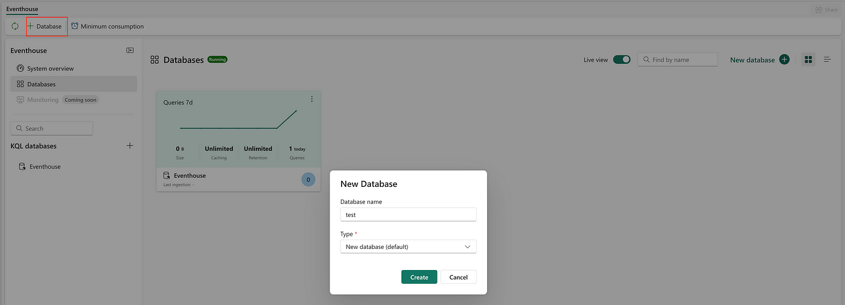Click the Databases heading icon
Screen dimensions: 845x305
[x=155, y=60]
